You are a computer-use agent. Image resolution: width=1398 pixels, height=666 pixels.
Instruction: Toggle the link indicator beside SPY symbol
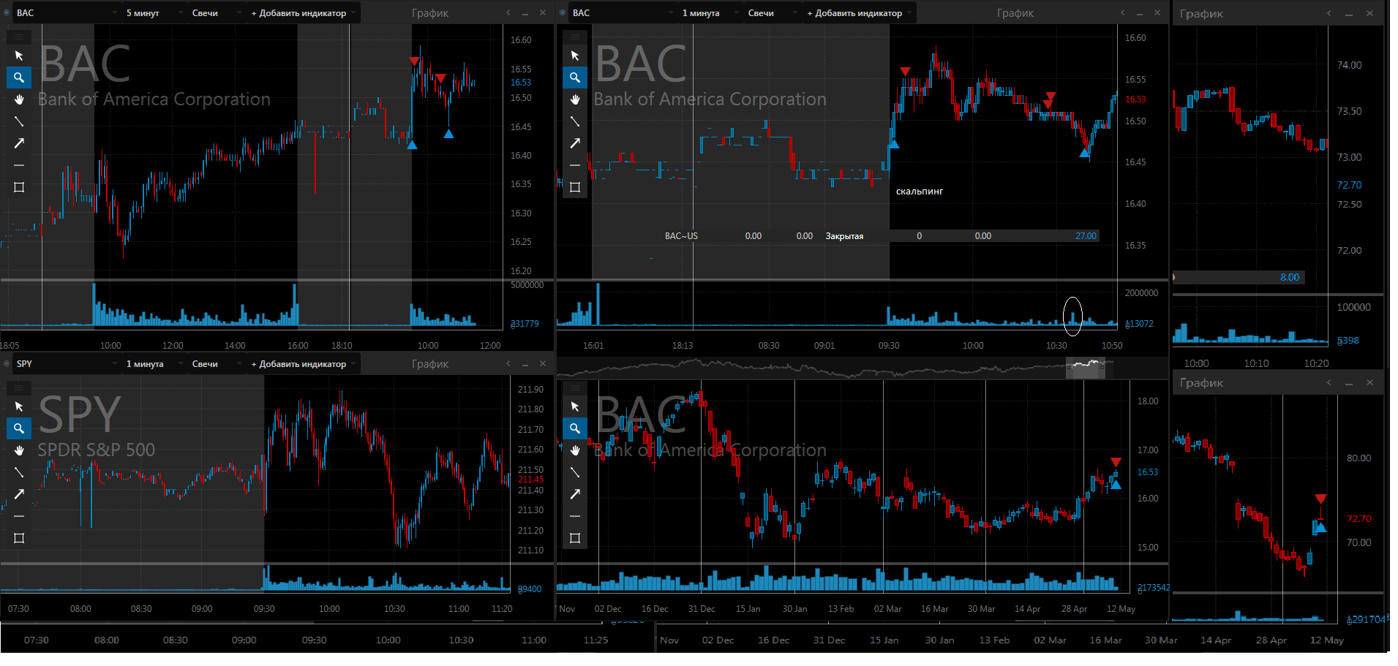pyautogui.click(x=7, y=363)
